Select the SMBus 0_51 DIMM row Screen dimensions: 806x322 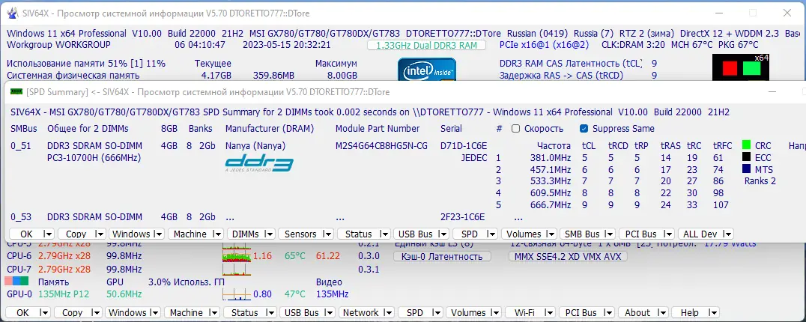click(x=20, y=146)
